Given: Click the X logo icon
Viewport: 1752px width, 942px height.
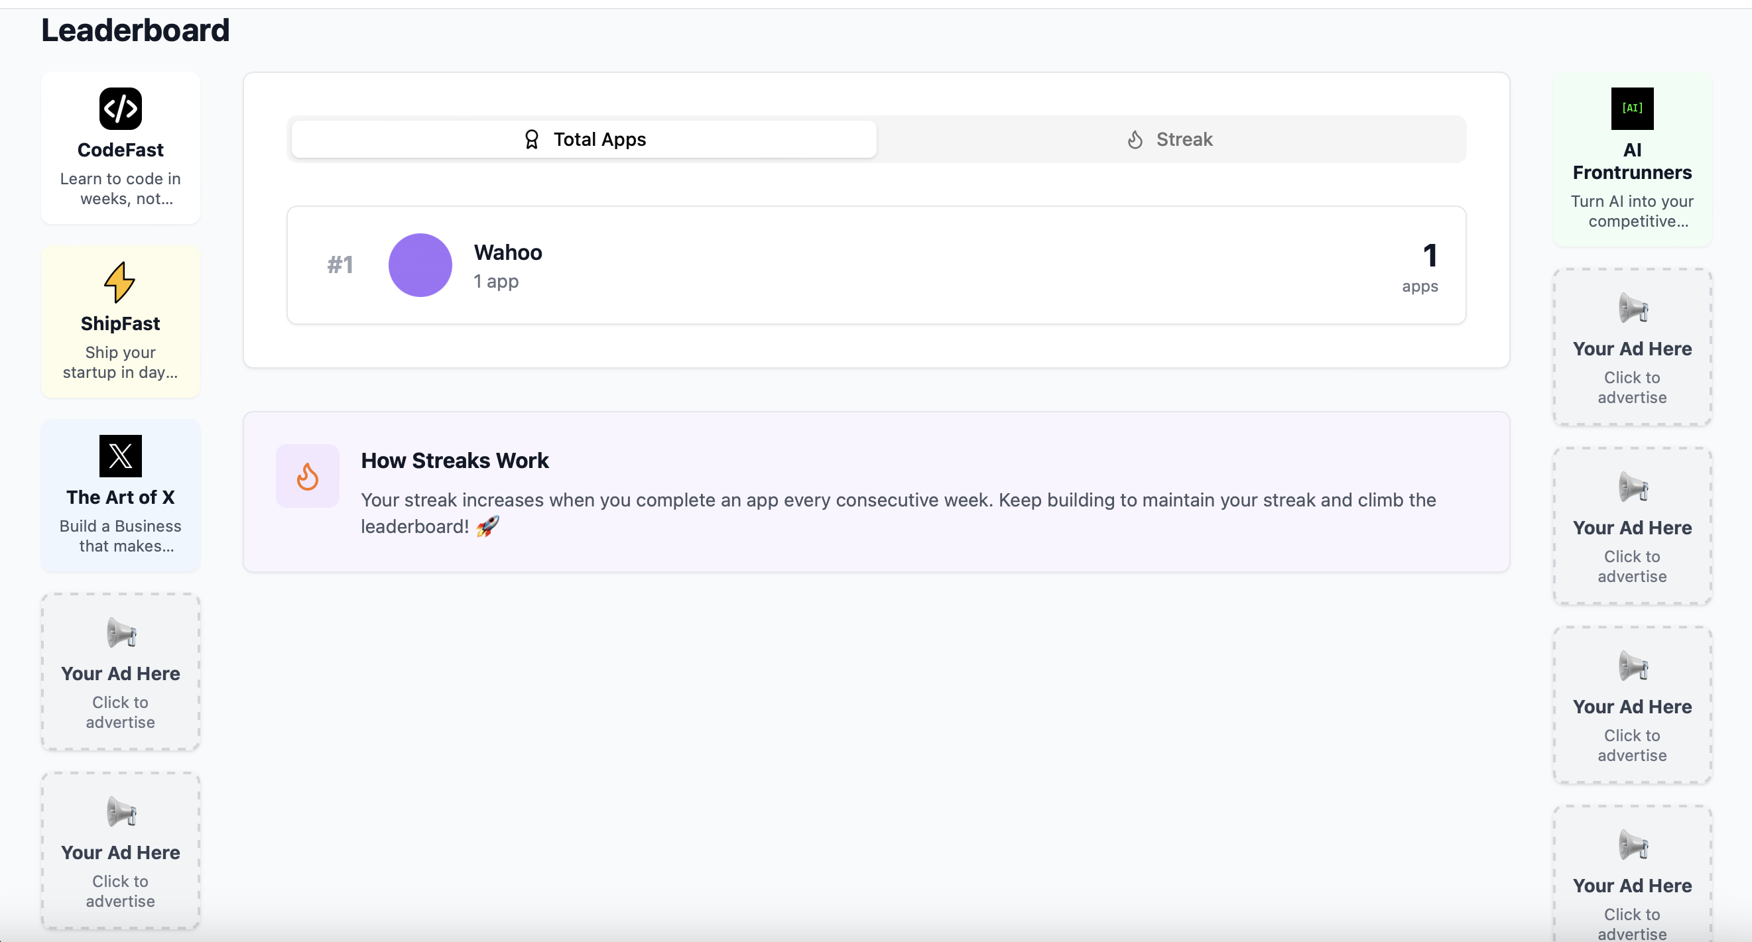Looking at the screenshot, I should (x=121, y=456).
